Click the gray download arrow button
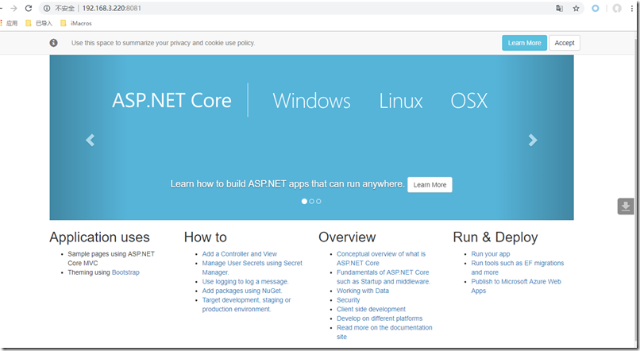The height and width of the screenshot is (351, 640). coord(626,206)
